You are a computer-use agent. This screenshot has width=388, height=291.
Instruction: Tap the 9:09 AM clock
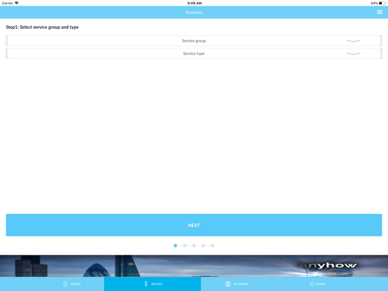(x=195, y=3)
